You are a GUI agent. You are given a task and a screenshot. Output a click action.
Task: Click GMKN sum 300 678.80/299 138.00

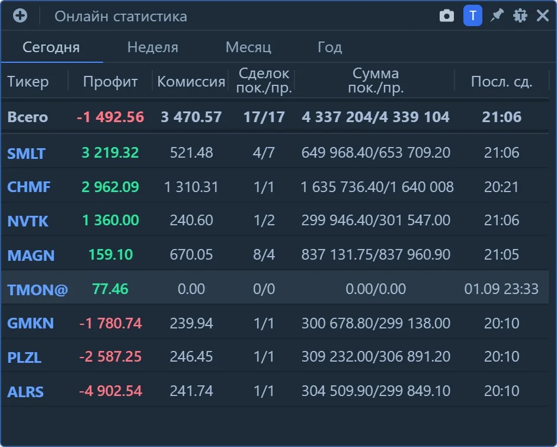click(376, 323)
